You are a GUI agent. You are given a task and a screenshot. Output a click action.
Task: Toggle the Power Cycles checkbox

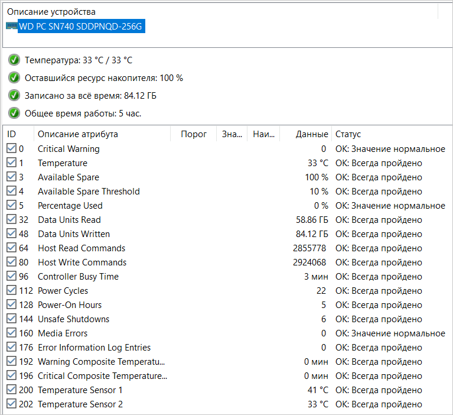[11, 290]
